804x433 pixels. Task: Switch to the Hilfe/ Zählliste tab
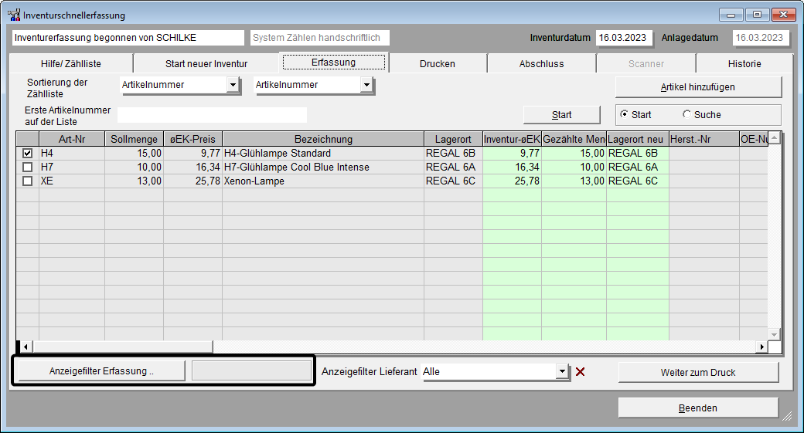[71, 63]
